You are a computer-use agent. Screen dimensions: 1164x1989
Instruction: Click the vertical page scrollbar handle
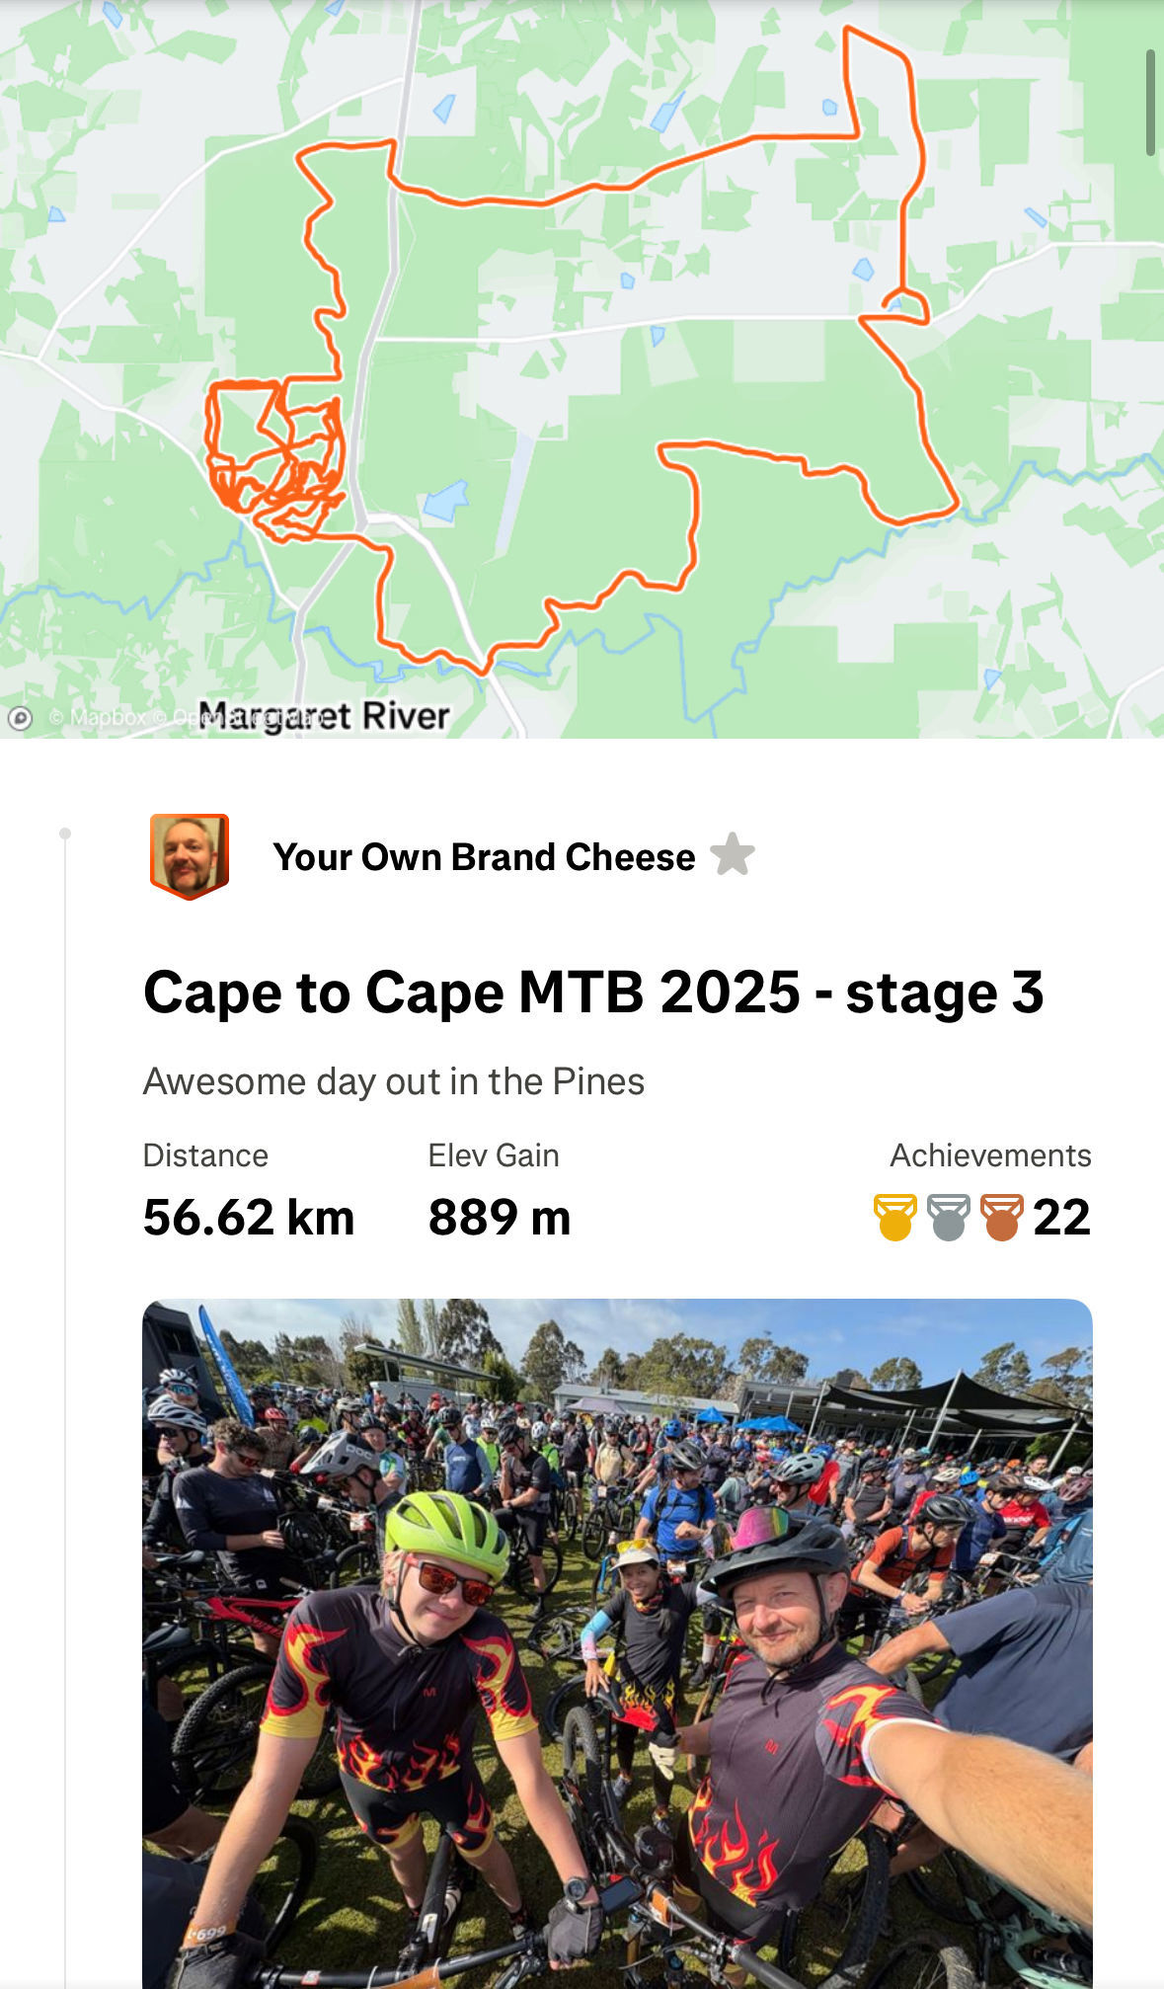(1150, 103)
